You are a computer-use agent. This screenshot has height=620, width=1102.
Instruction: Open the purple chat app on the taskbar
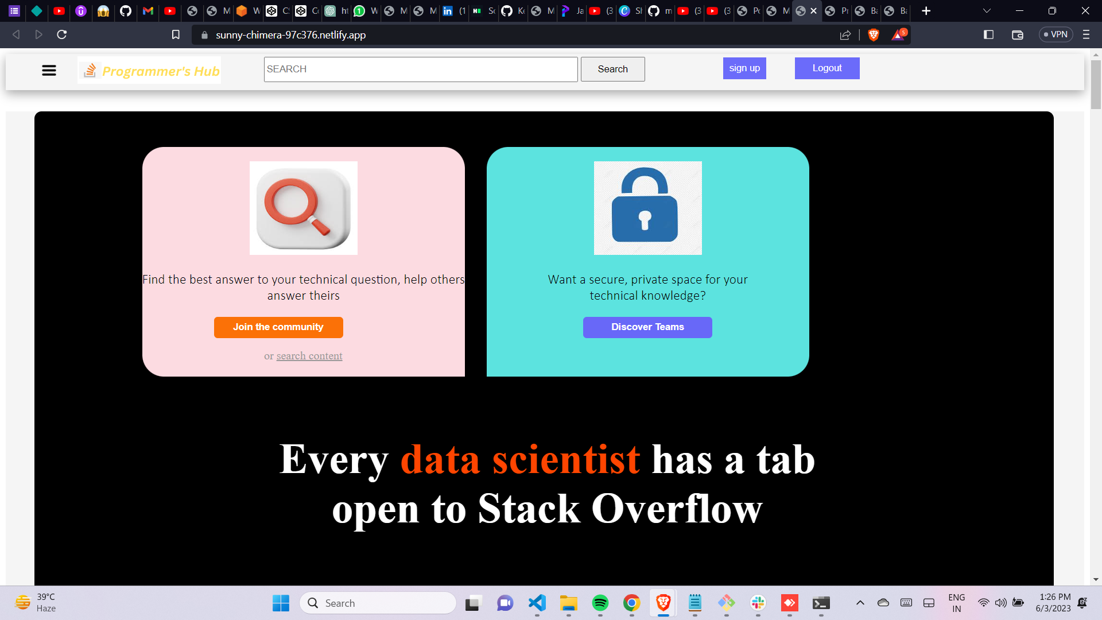(x=505, y=603)
